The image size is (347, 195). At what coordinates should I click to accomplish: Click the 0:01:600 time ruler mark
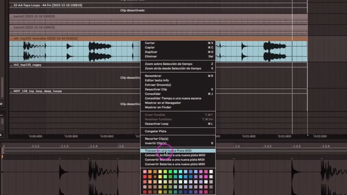pos(249,136)
